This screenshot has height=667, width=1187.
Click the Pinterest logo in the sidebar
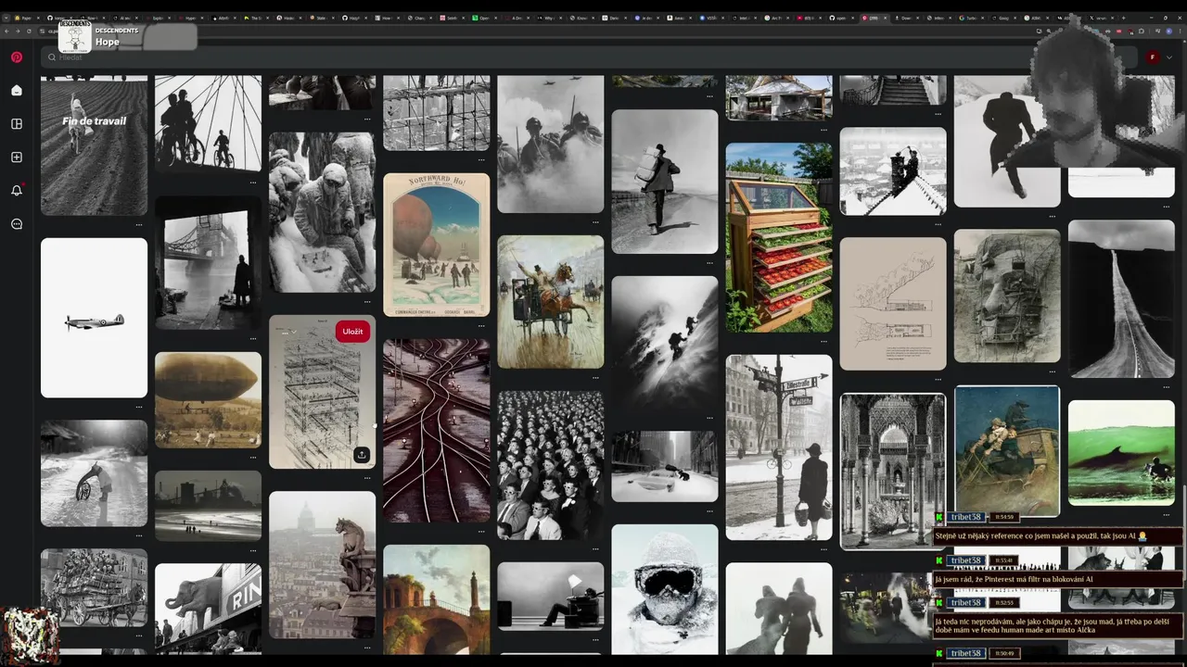[x=17, y=57]
